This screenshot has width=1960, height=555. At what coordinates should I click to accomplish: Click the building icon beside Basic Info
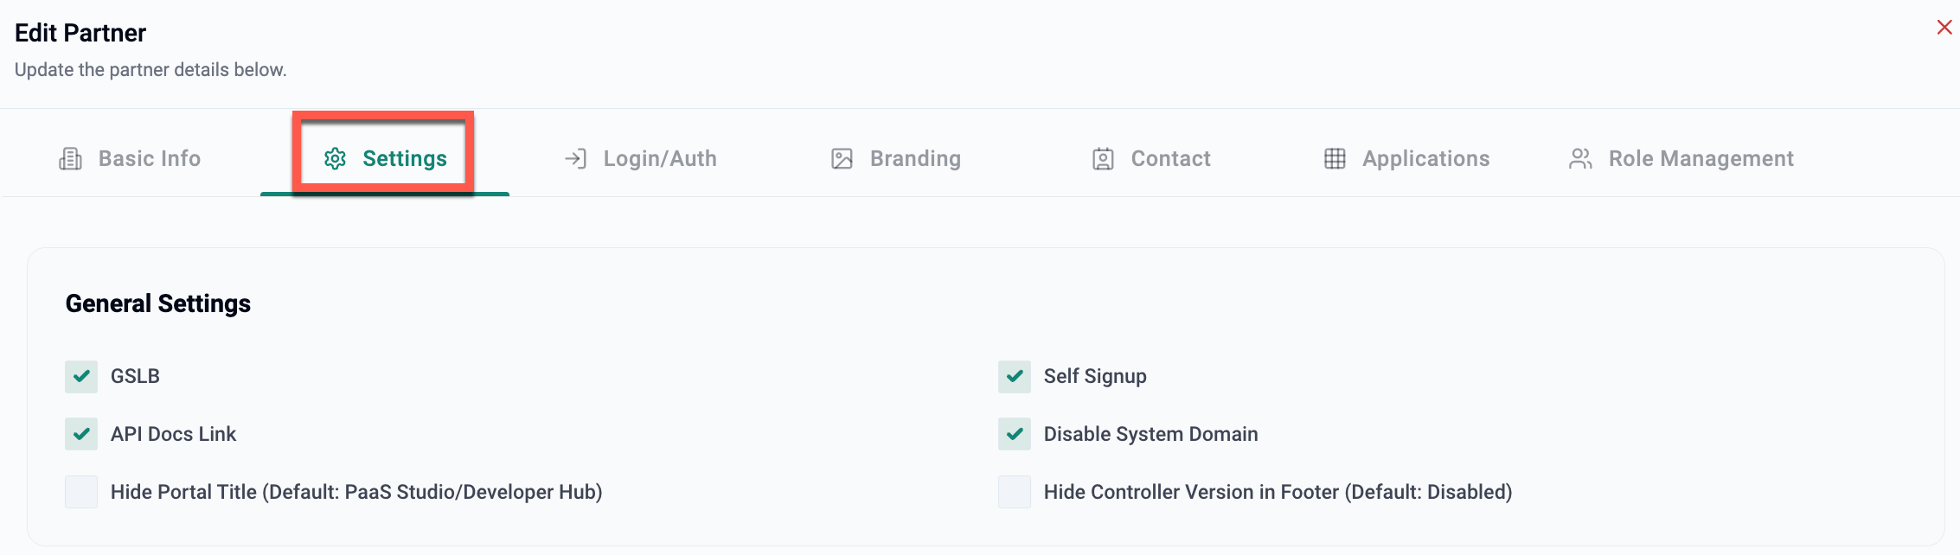pos(70,159)
